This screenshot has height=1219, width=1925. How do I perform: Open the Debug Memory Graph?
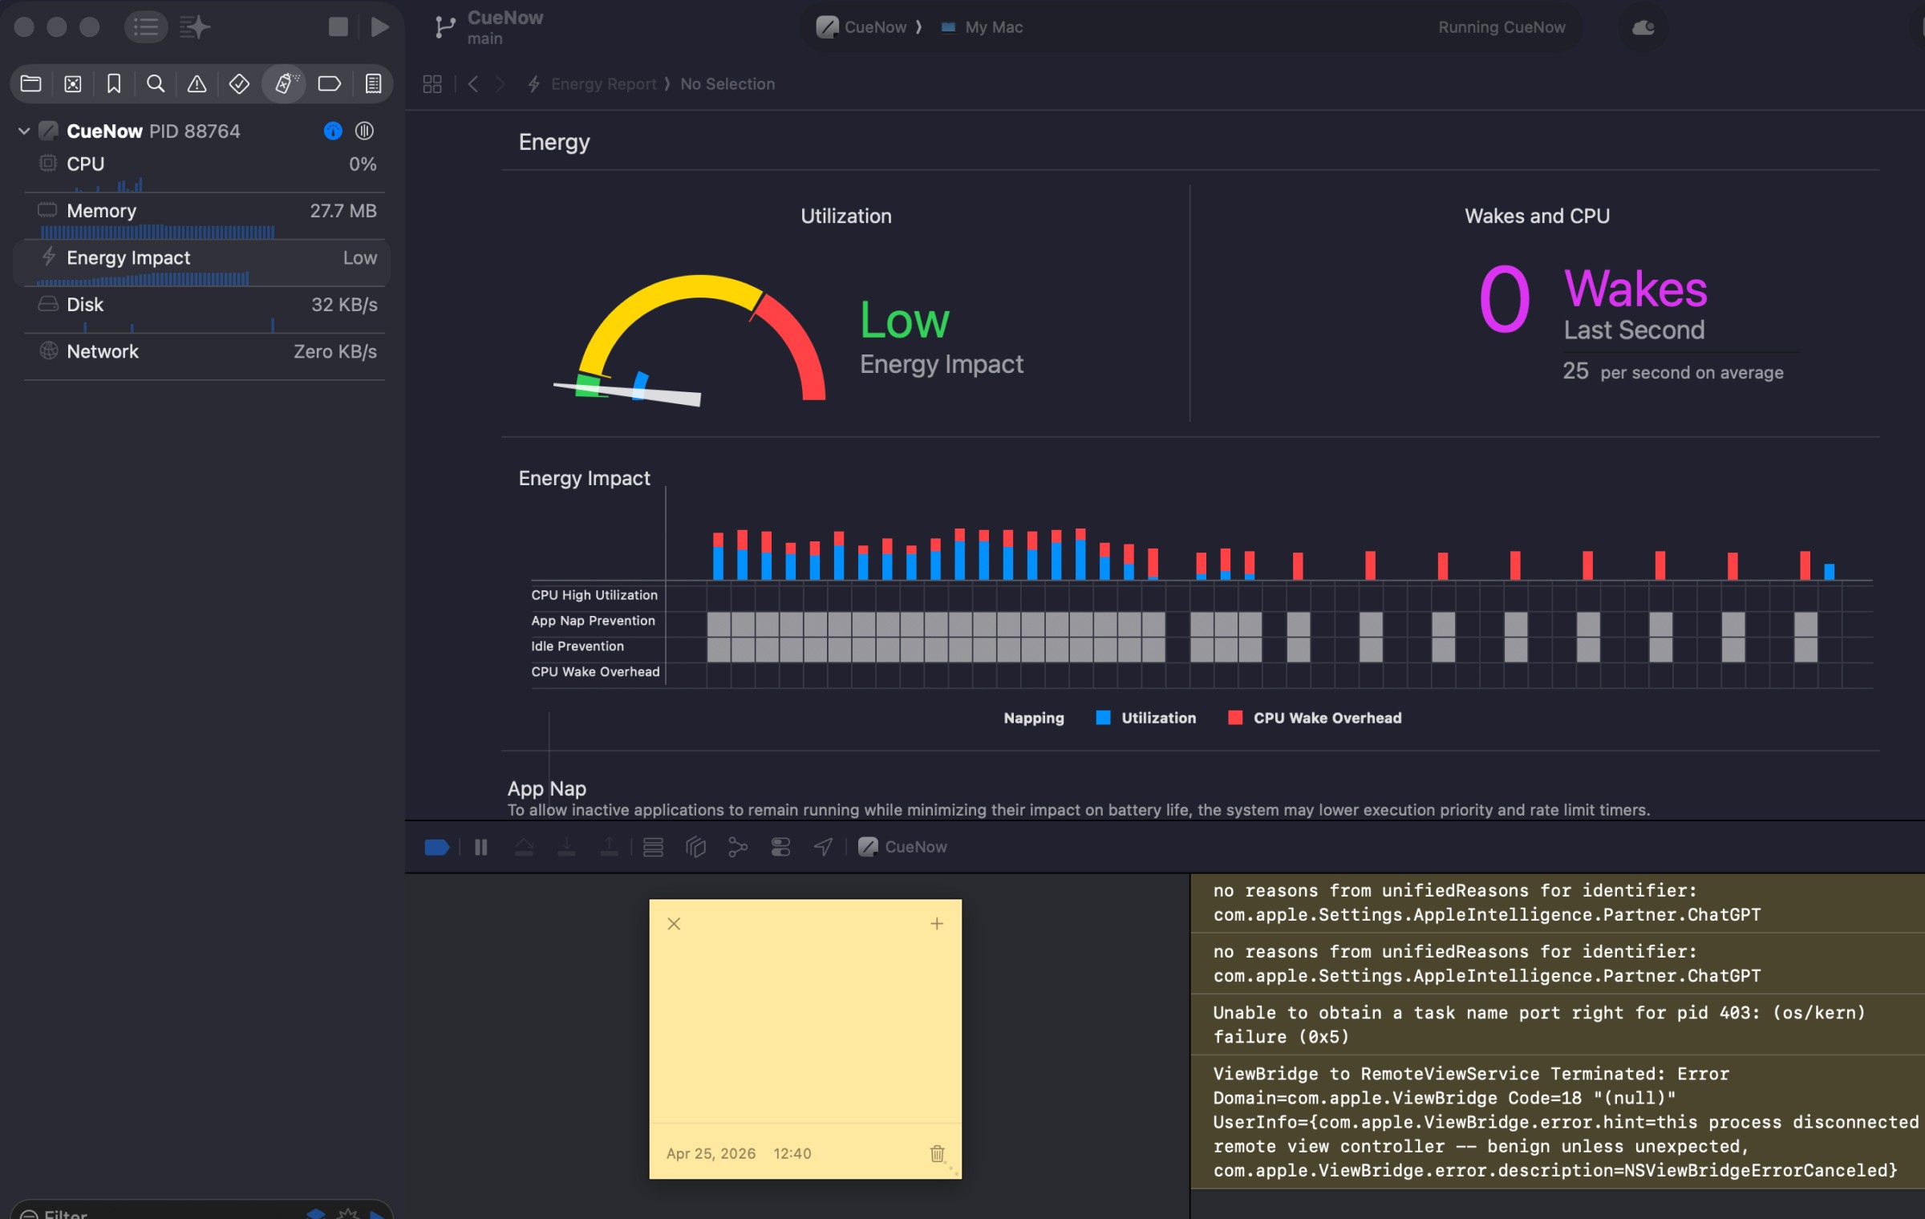click(738, 847)
